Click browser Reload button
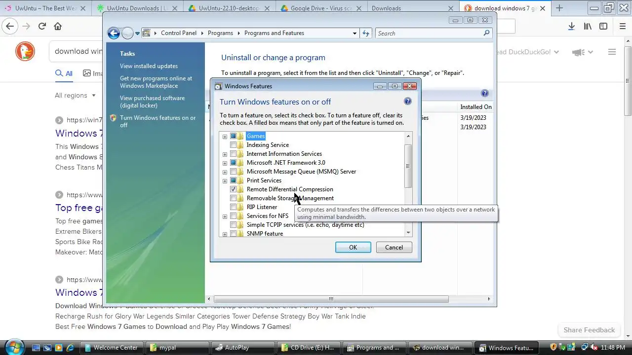The image size is (632, 355). [42, 26]
